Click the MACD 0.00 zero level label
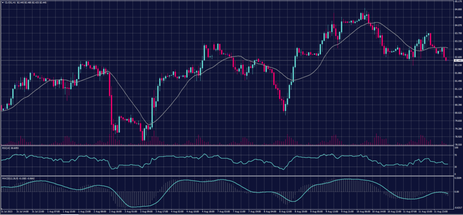Viewport: 463px width, 215px height. (x=455, y=192)
